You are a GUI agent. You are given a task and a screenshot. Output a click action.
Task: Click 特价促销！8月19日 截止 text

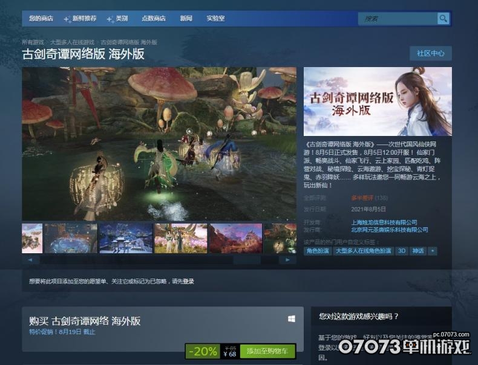pos(62,332)
